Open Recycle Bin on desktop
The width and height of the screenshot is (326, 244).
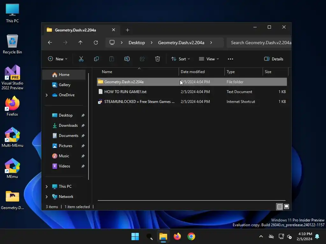(12, 44)
